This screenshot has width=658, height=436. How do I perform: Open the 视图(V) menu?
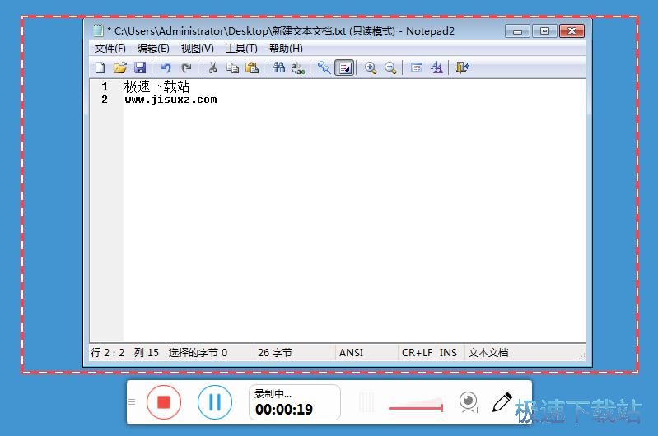[197, 49]
